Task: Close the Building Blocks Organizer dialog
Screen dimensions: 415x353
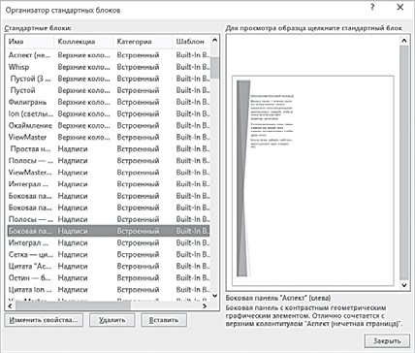Action: pyautogui.click(x=400, y=8)
